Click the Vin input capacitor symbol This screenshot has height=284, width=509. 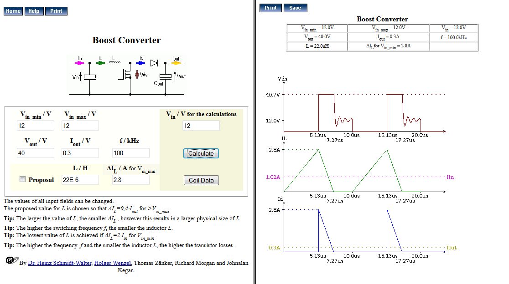(x=89, y=77)
